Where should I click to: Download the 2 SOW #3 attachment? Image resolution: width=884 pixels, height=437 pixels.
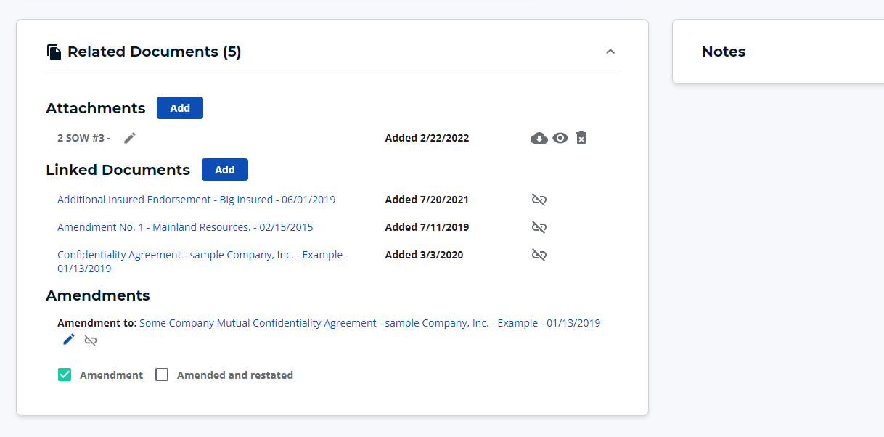[539, 138]
